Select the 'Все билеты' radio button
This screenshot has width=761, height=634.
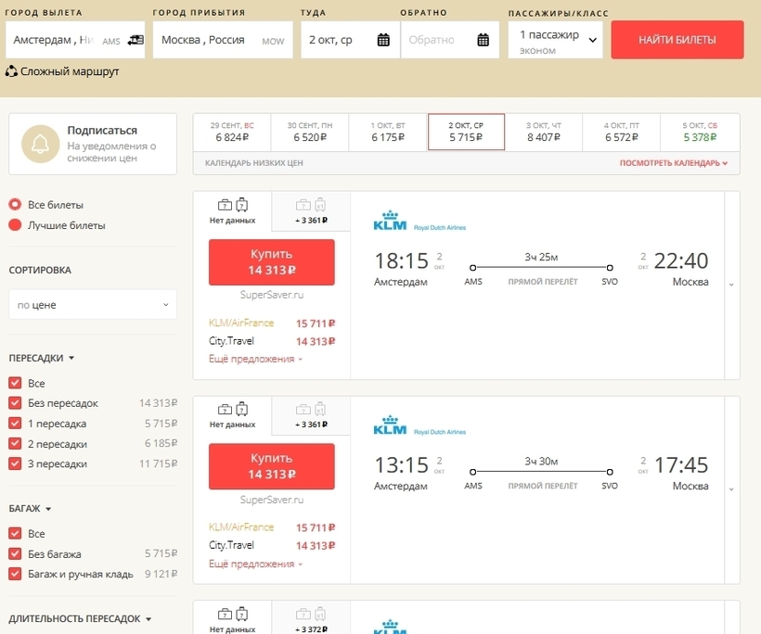[x=15, y=205]
